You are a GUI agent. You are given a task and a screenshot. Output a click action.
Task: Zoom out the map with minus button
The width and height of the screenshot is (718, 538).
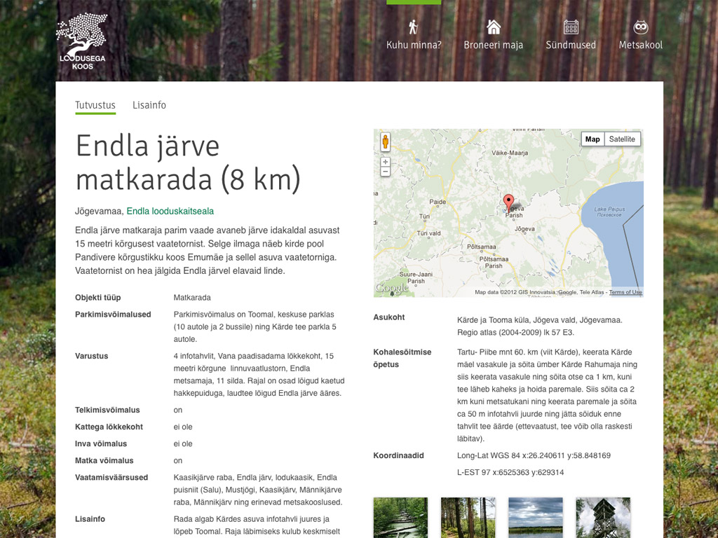(x=385, y=172)
